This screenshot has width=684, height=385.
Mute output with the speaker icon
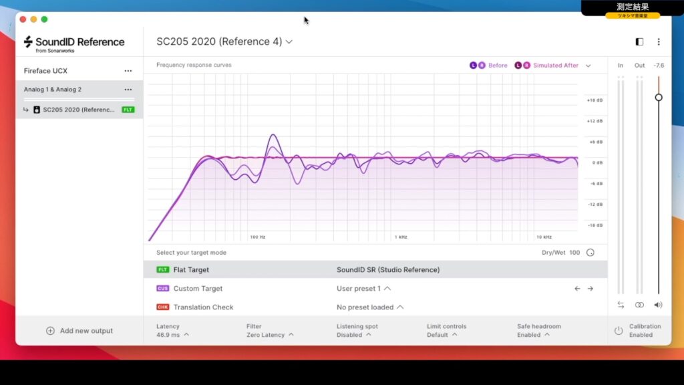pos(658,305)
